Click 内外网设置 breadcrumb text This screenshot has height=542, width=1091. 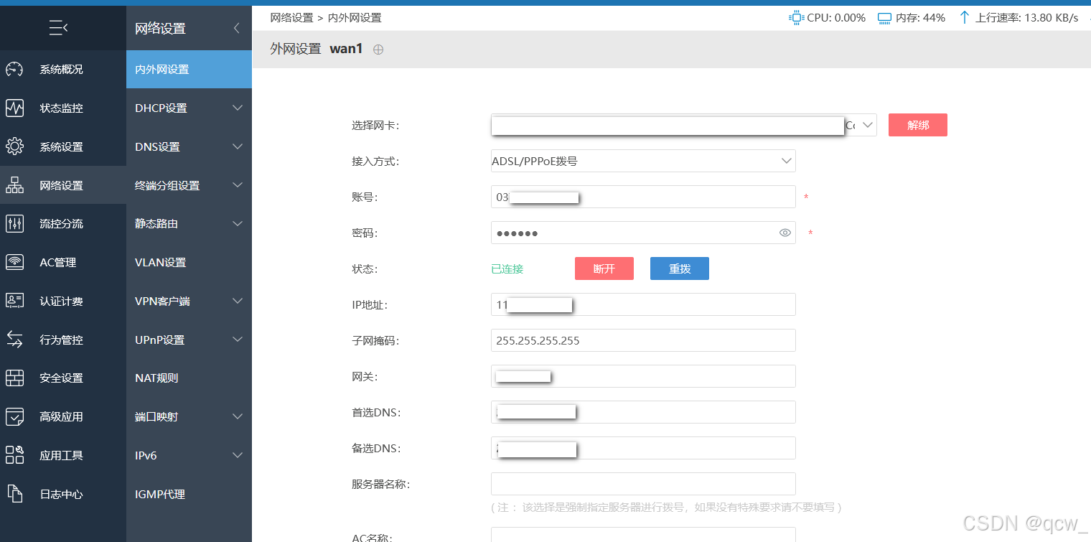[355, 17]
